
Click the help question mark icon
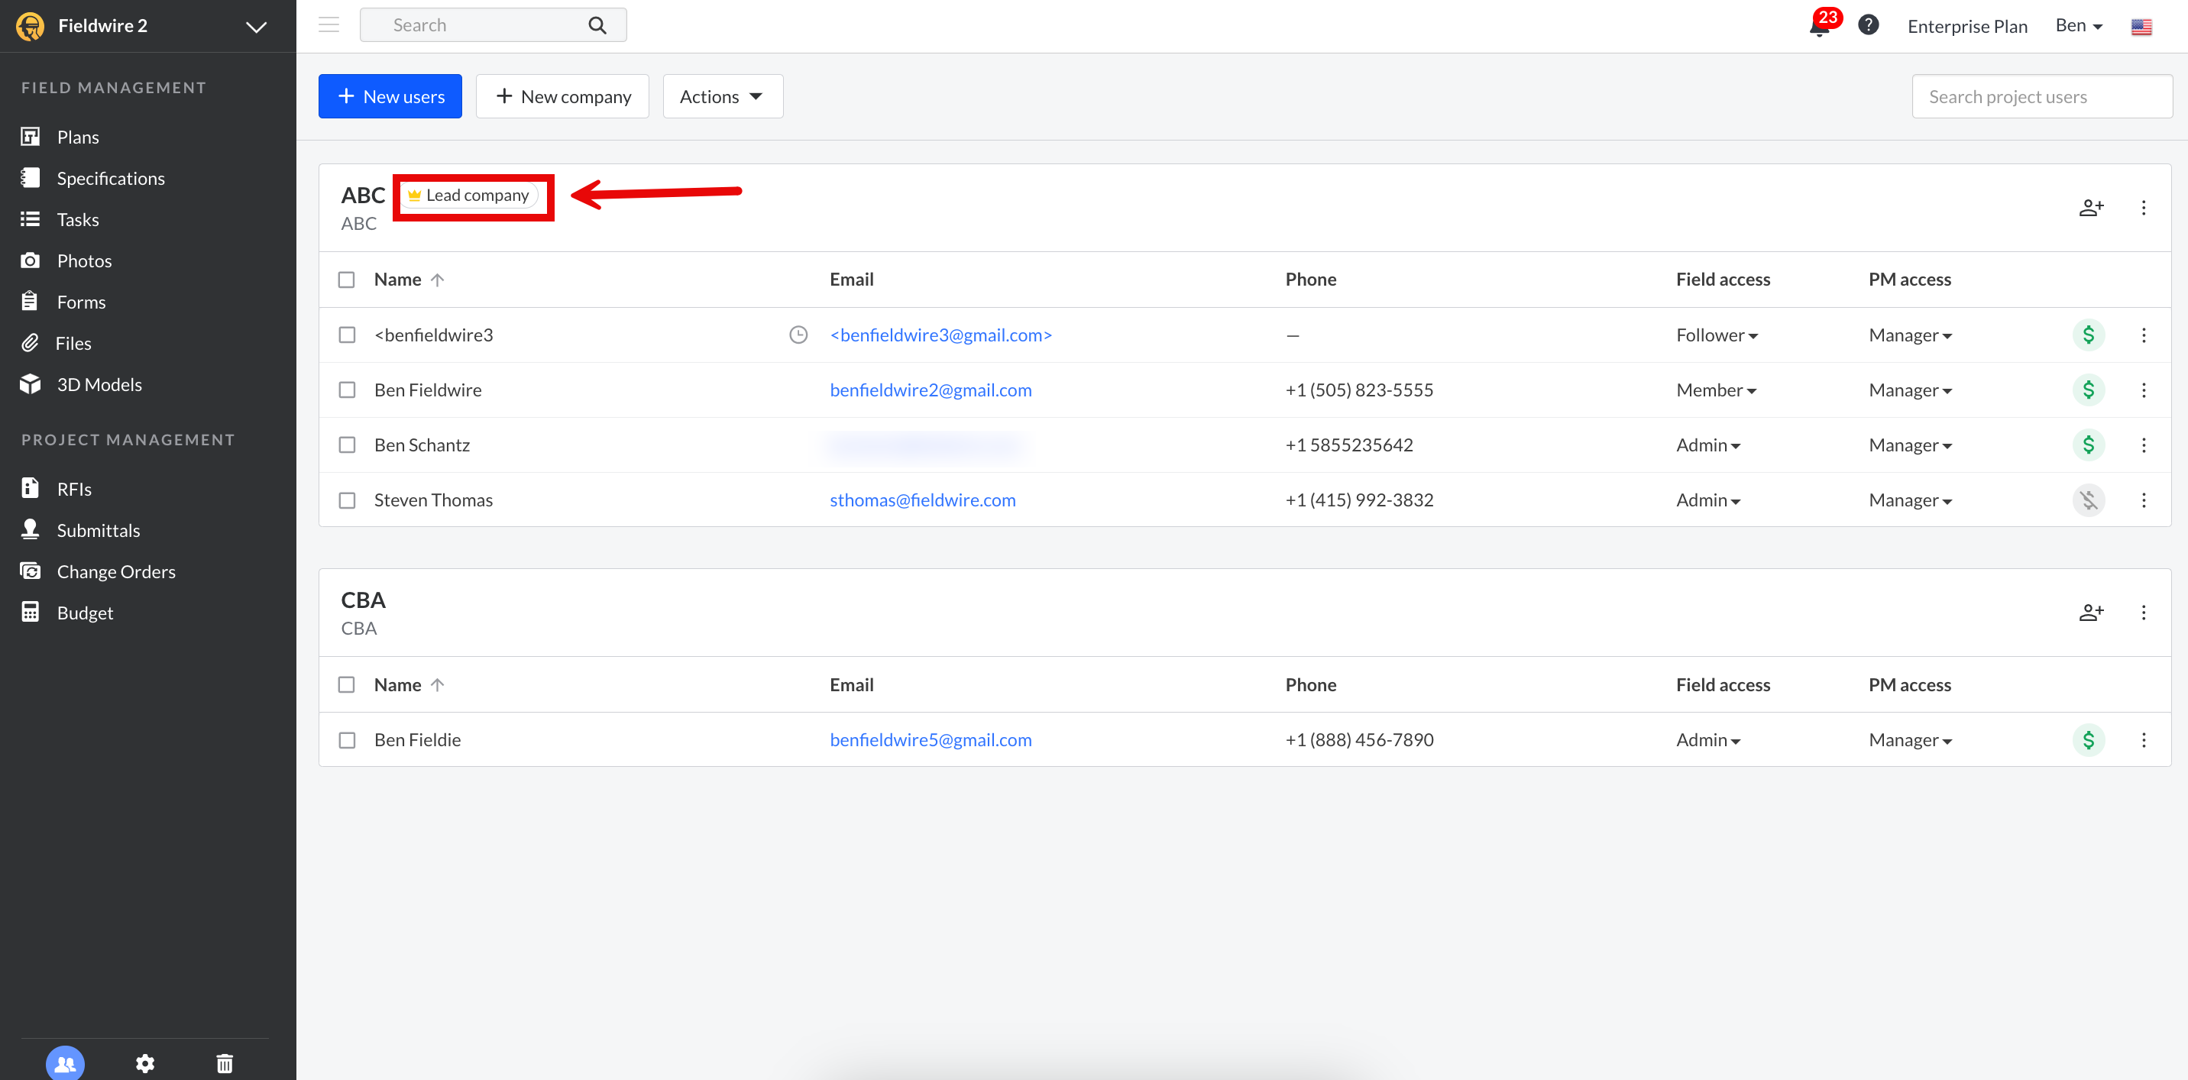(x=1868, y=24)
